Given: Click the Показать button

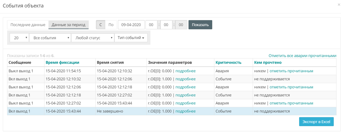Looking at the screenshot, I should pyautogui.click(x=200, y=24).
